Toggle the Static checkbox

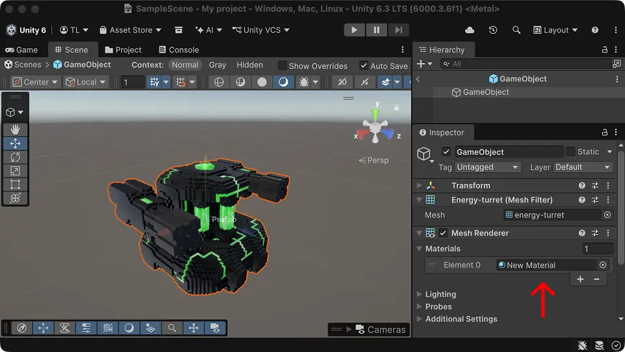point(570,152)
